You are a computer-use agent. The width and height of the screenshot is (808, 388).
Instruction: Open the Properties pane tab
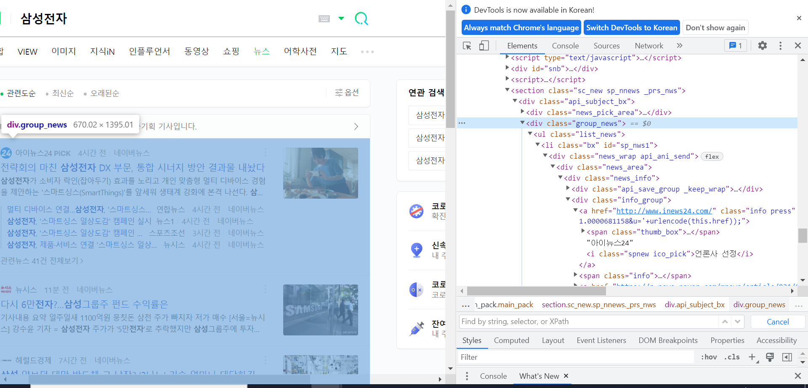coord(727,340)
